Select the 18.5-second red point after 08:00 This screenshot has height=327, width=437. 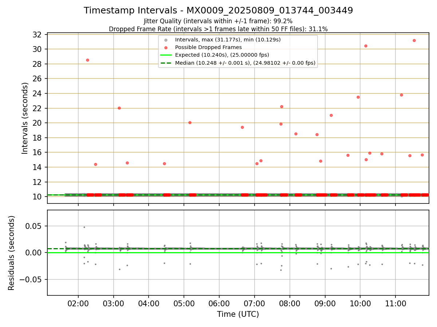[x=296, y=134]
